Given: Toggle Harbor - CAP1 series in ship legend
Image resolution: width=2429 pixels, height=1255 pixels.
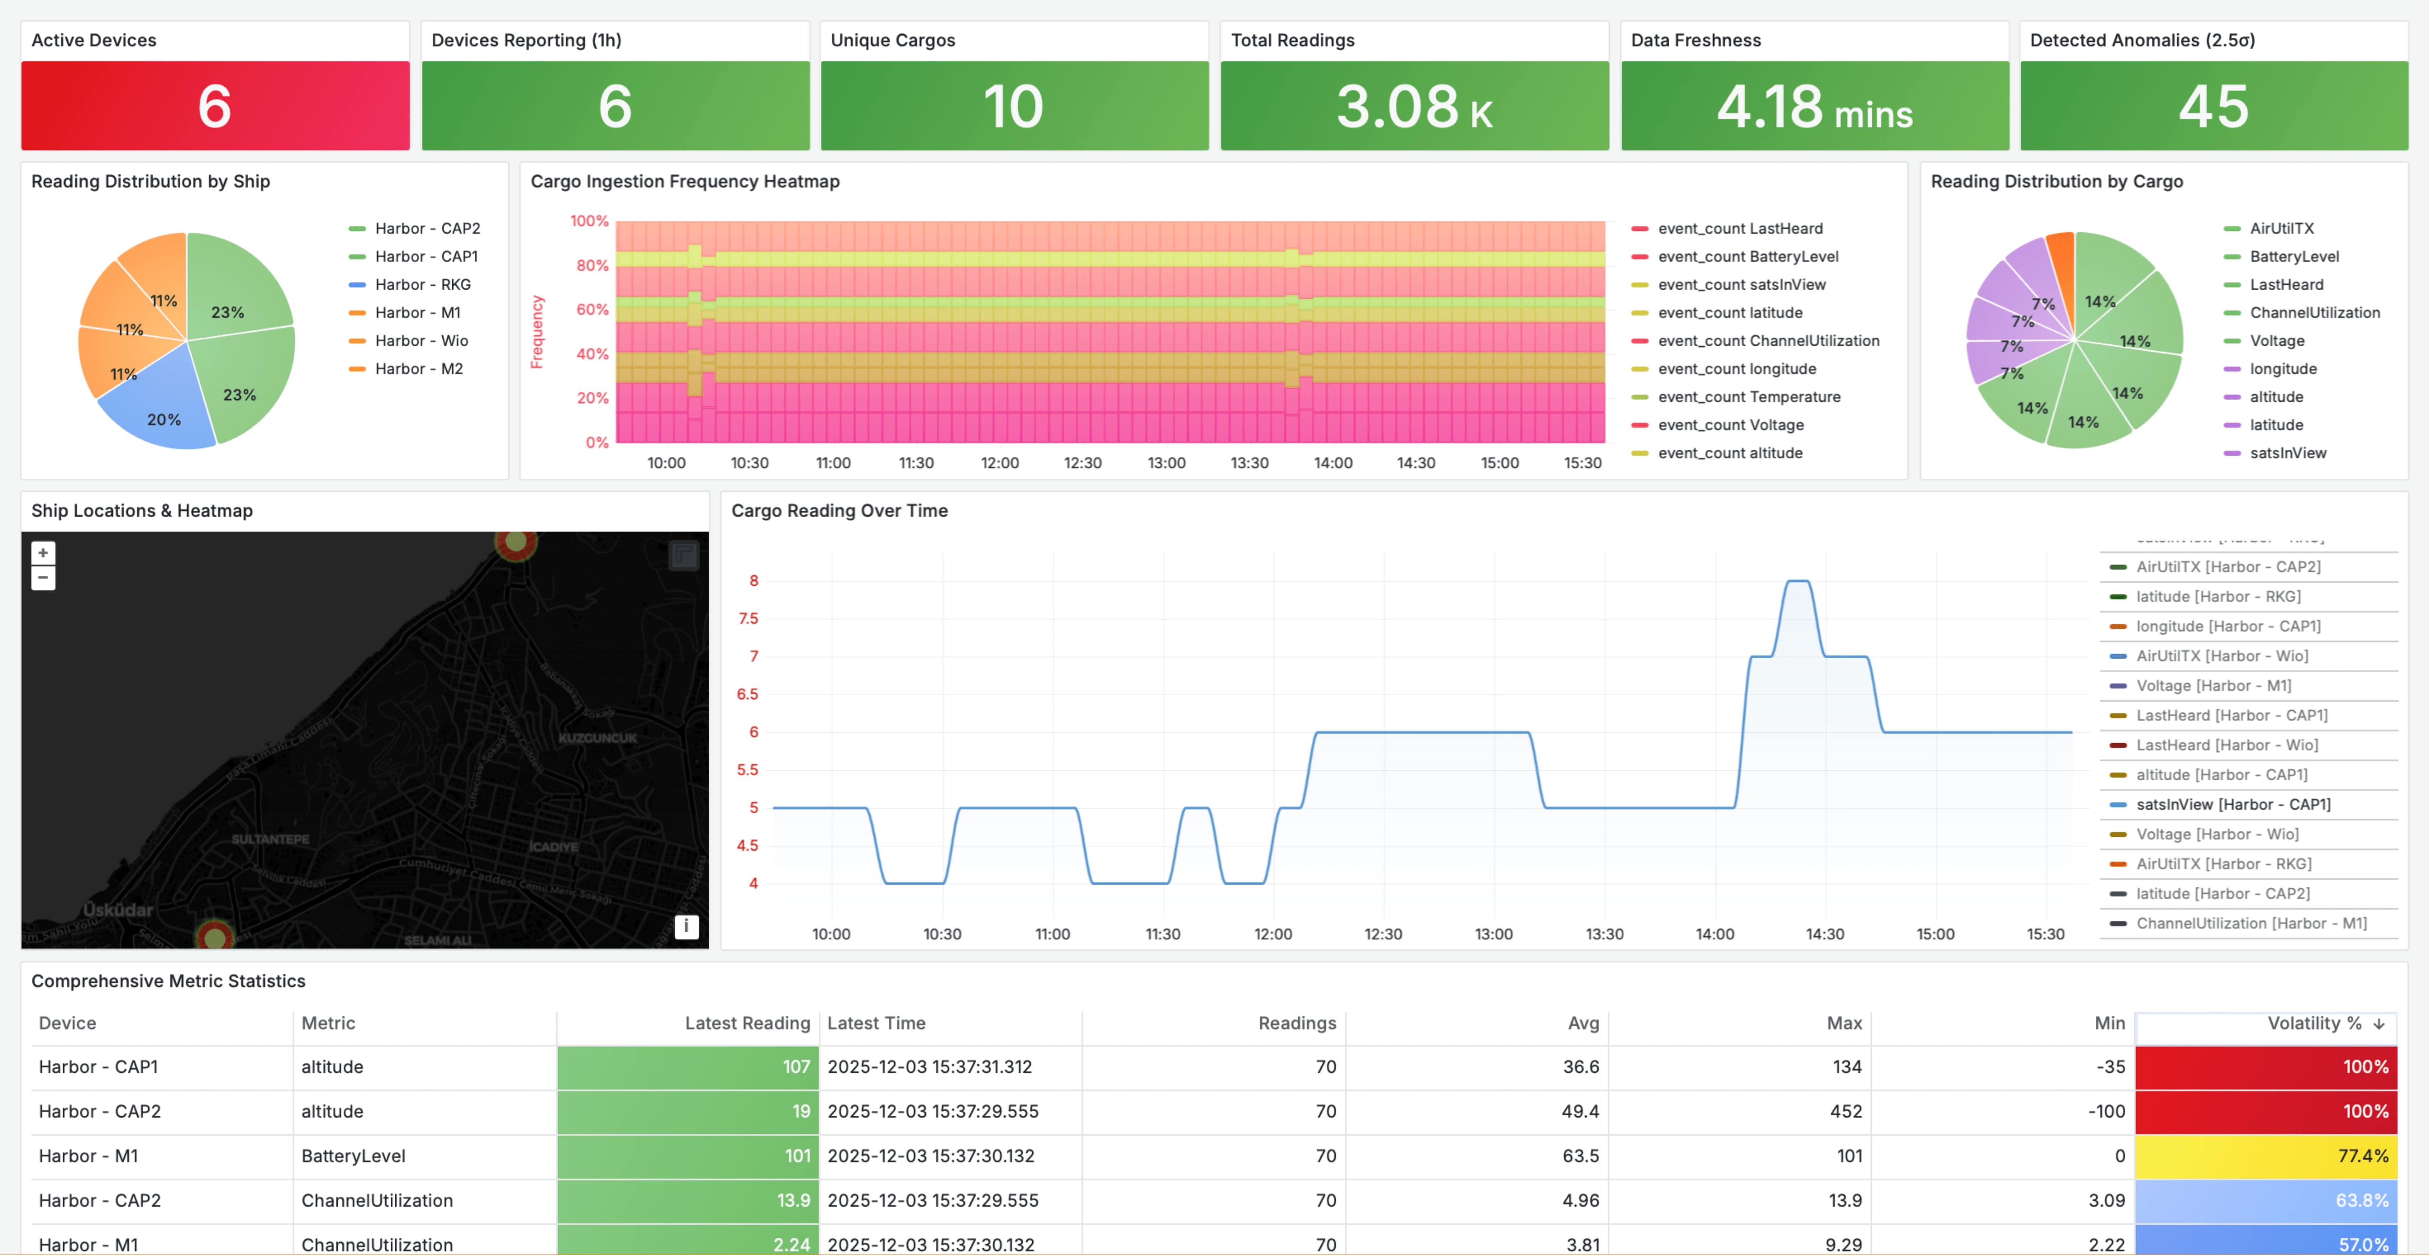Looking at the screenshot, I should coord(426,257).
